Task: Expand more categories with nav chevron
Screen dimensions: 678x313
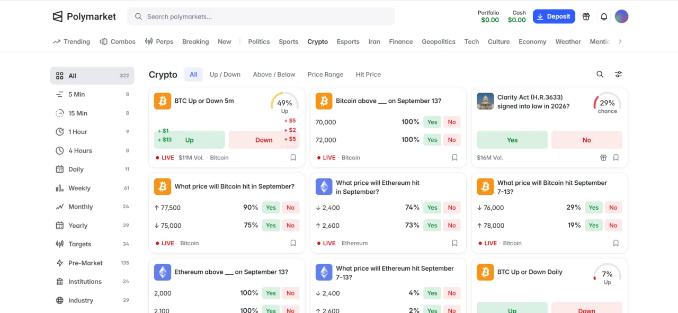Action: (620, 41)
